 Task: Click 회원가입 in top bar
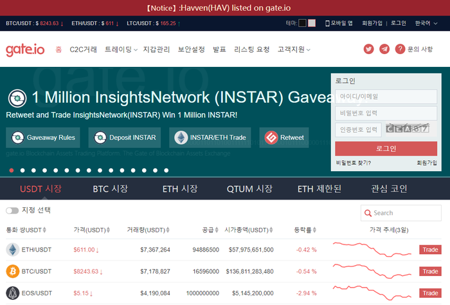[x=372, y=23]
